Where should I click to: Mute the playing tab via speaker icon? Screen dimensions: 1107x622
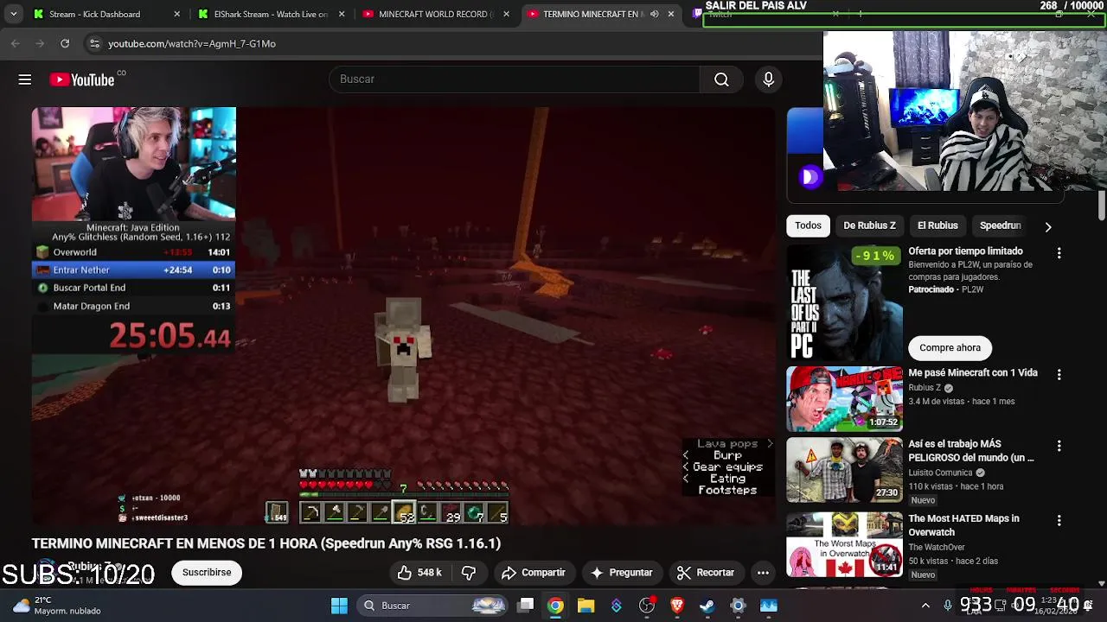click(x=655, y=14)
